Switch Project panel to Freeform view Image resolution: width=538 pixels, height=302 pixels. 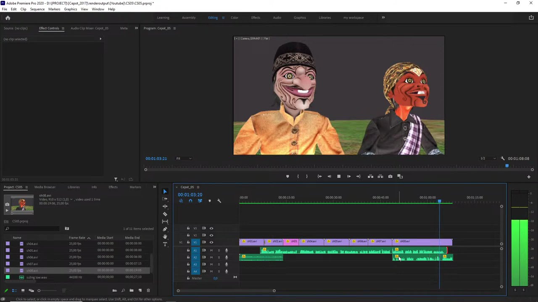(x=31, y=290)
